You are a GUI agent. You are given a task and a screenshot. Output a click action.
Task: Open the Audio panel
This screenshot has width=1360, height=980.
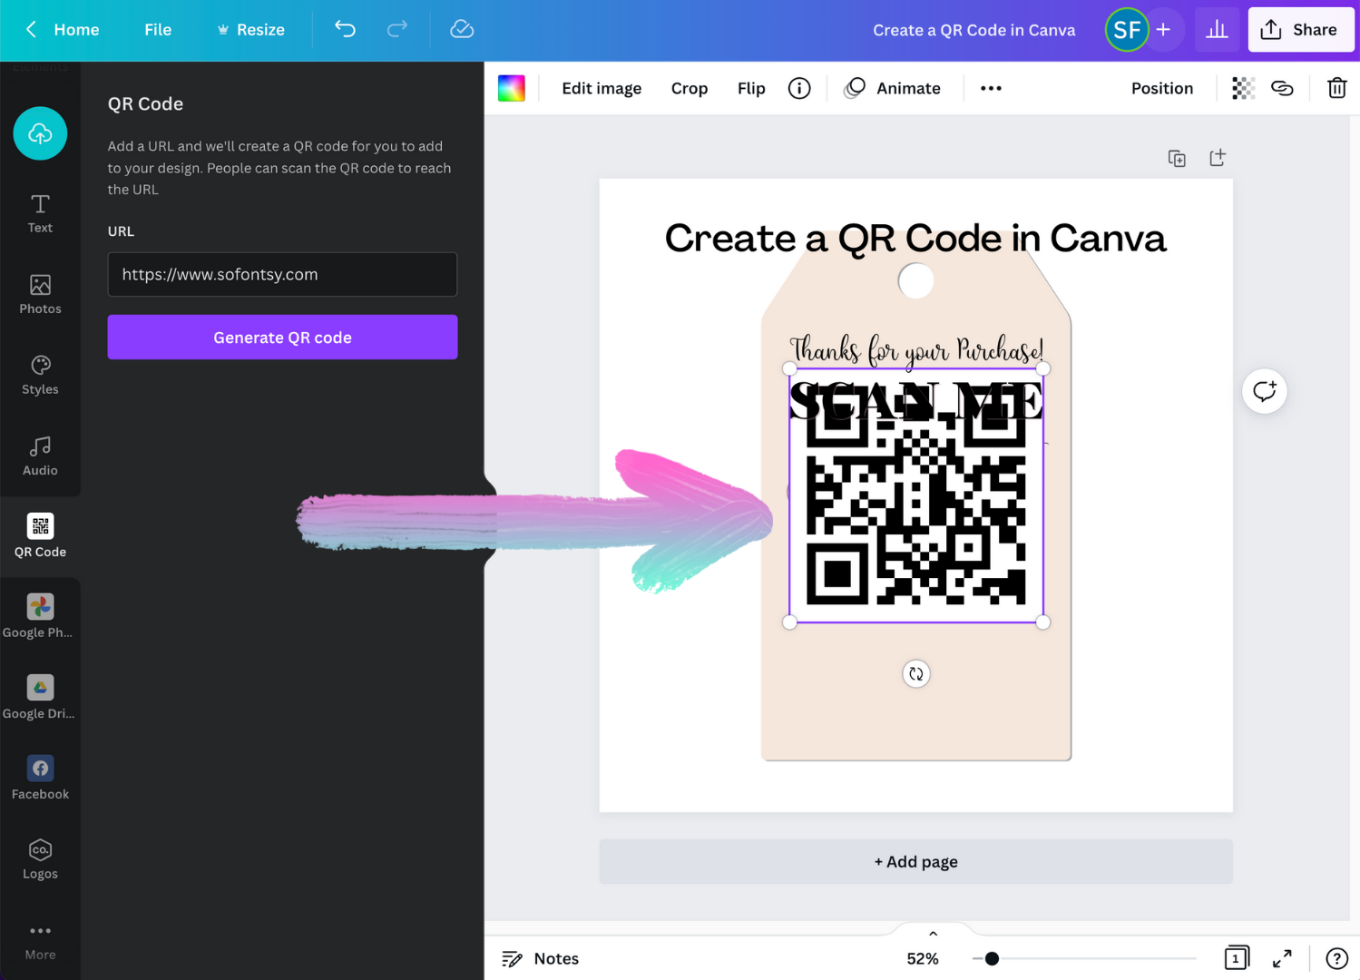(x=40, y=456)
